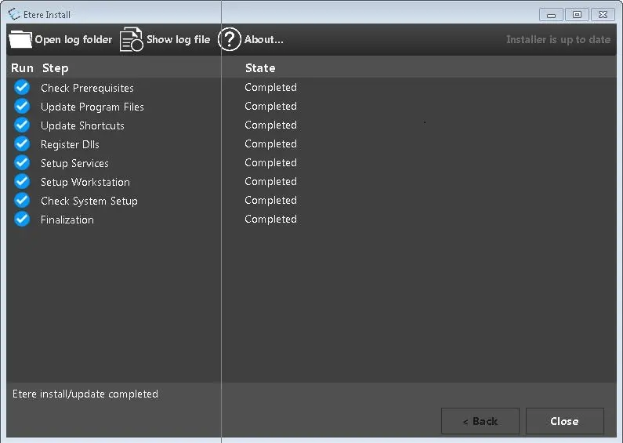This screenshot has height=443, width=623.
Task: Uncheck the Update Shortcuts step
Action: 22,125
